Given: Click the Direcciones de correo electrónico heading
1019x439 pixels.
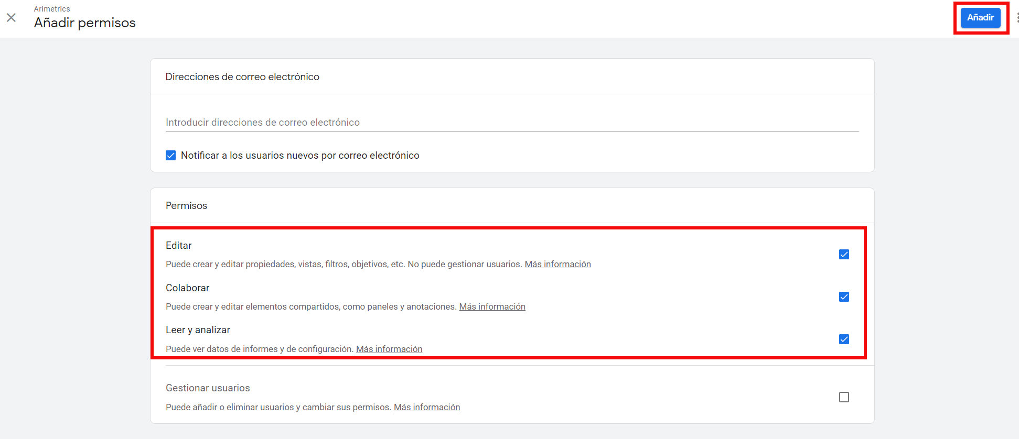Looking at the screenshot, I should click(x=242, y=76).
